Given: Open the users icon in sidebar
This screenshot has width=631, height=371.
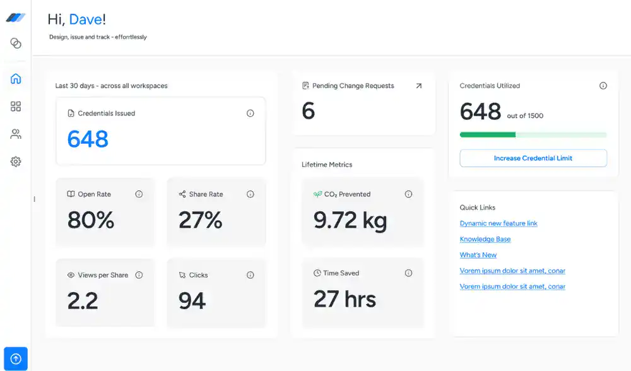Looking at the screenshot, I should [16, 134].
